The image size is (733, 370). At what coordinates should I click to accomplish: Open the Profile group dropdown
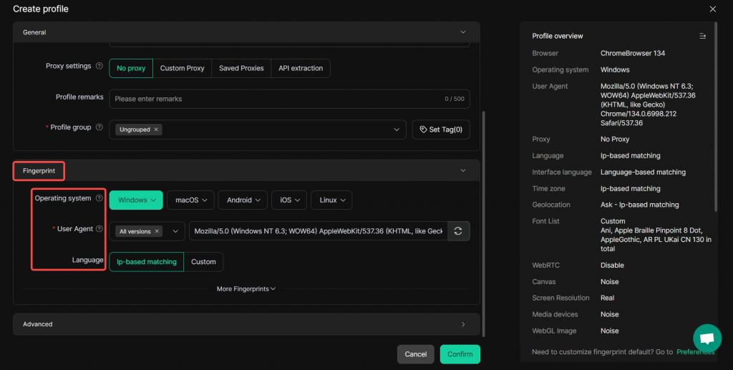click(x=397, y=130)
